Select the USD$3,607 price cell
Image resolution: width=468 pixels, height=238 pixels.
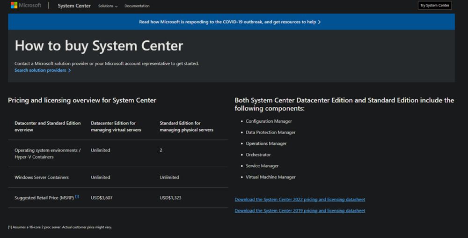[102, 198]
